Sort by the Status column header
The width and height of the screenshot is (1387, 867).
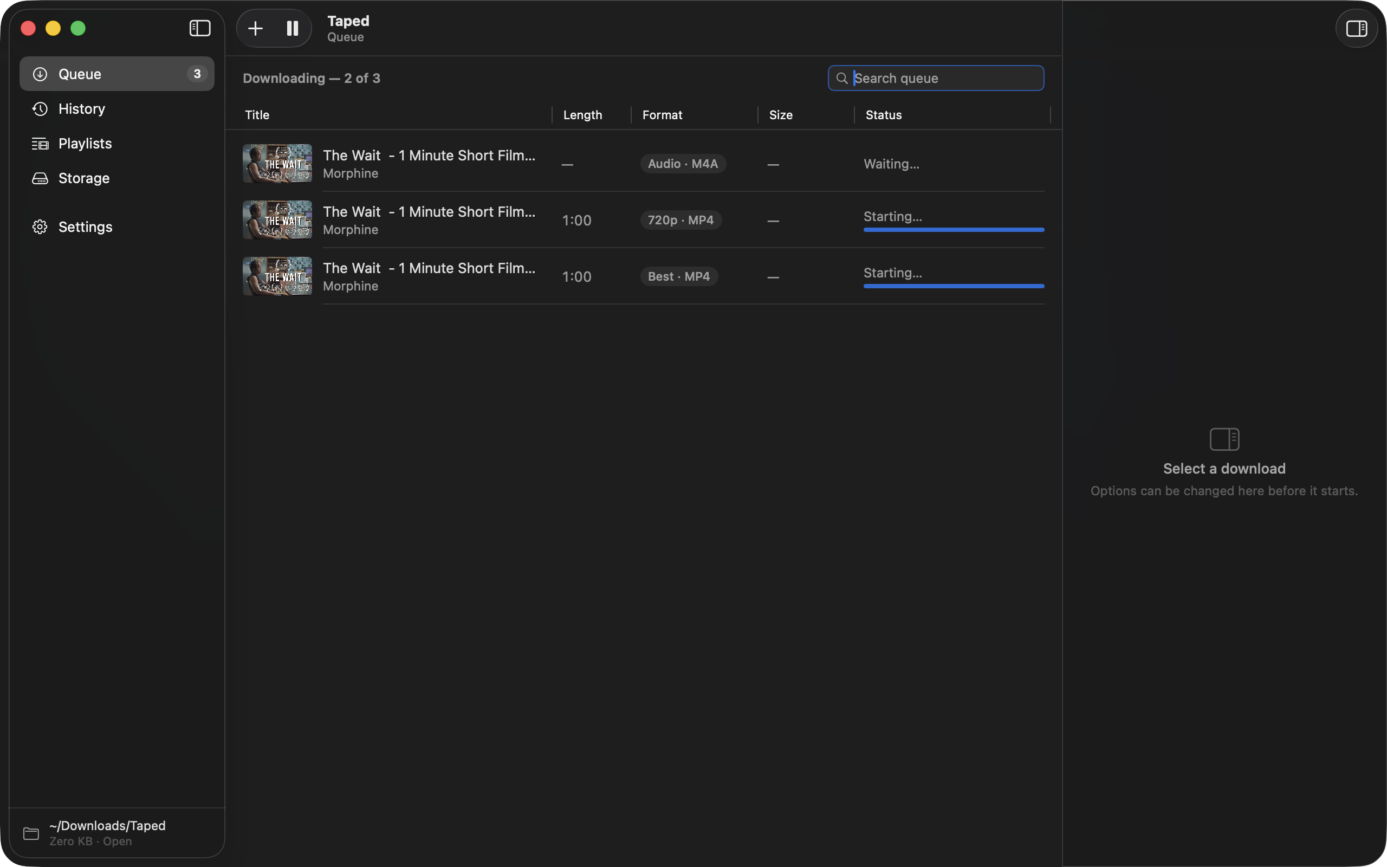(x=883, y=115)
